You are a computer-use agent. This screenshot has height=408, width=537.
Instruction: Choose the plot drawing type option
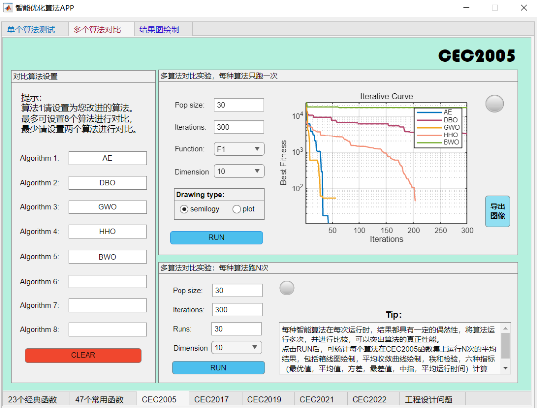coord(236,209)
